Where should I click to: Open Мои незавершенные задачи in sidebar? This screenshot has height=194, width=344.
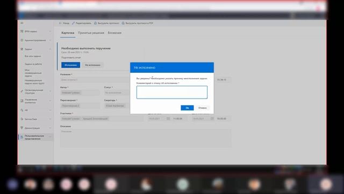tap(33, 73)
